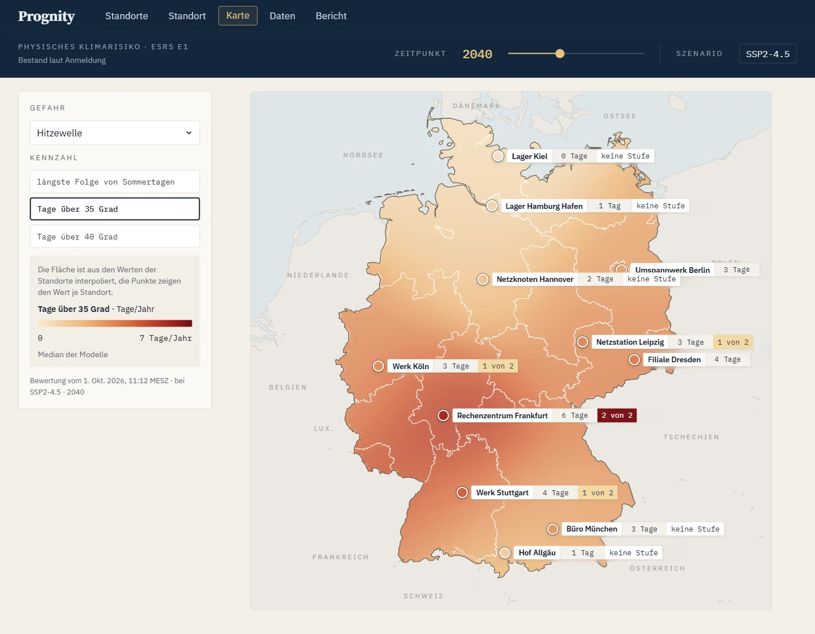The width and height of the screenshot is (815, 634).
Task: Click the Lager Hamburg Hafen marker circle
Action: pos(492,206)
